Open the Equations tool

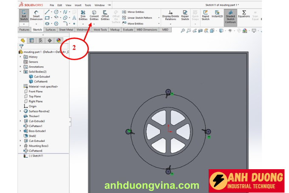(x=244, y=14)
